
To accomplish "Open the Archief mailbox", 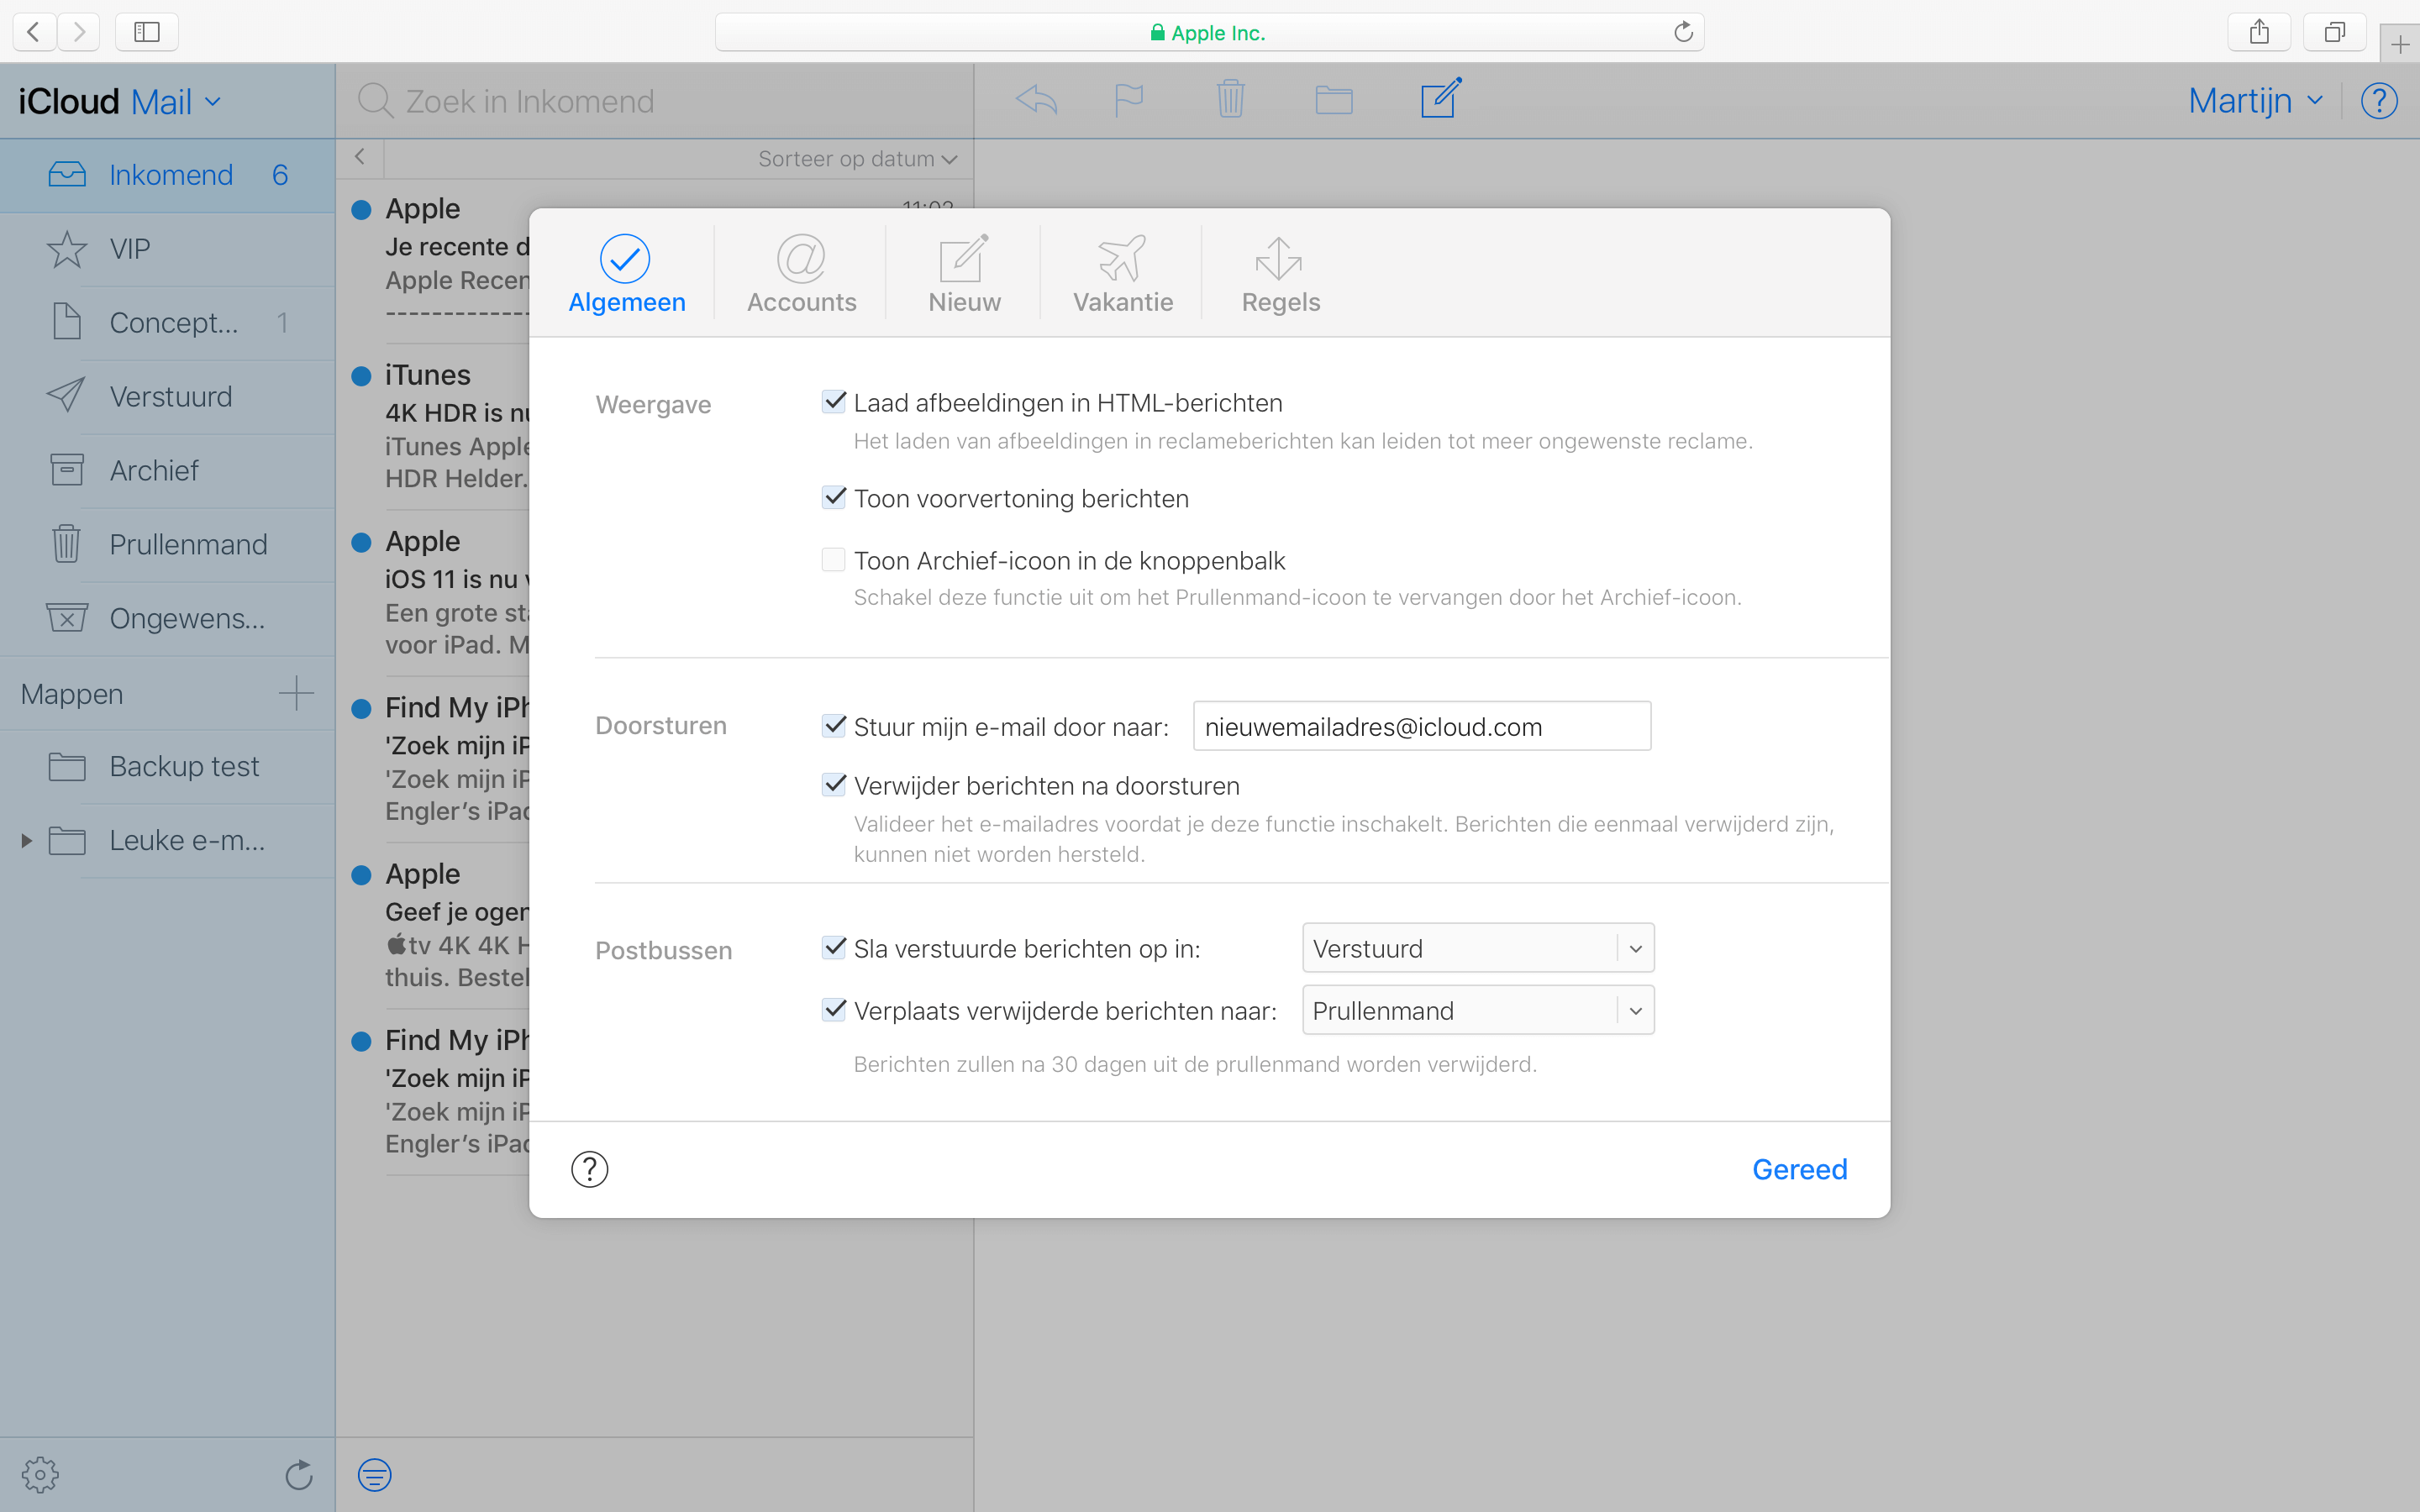I will (x=168, y=471).
